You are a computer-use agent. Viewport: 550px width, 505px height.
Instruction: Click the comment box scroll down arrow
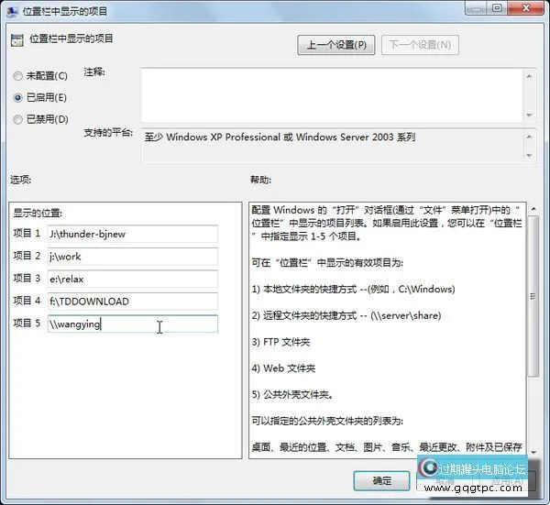click(529, 115)
